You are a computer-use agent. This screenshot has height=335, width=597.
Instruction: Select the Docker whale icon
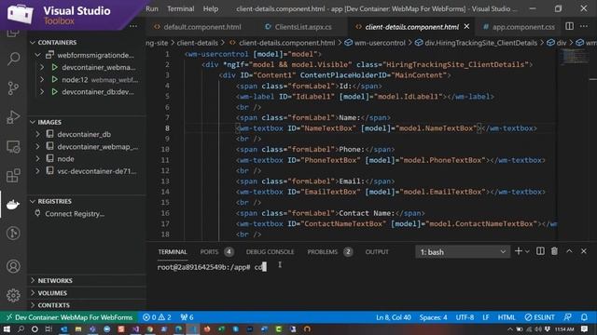click(14, 205)
